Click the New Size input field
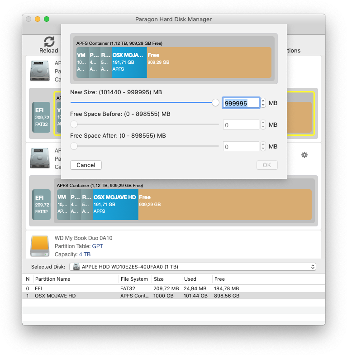 click(x=241, y=103)
